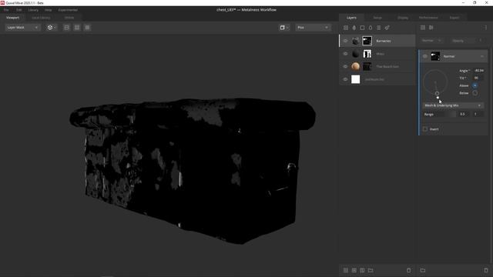Switch to the Performance tab
Screen dimensions: 493x277
point(428,18)
